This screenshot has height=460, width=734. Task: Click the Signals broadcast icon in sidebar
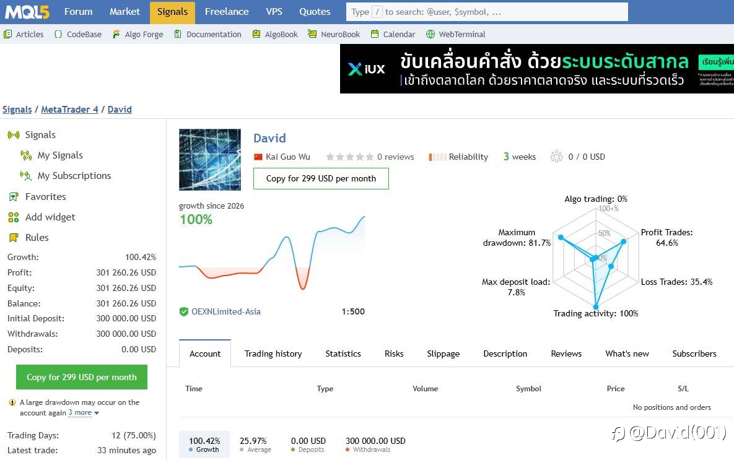click(14, 135)
